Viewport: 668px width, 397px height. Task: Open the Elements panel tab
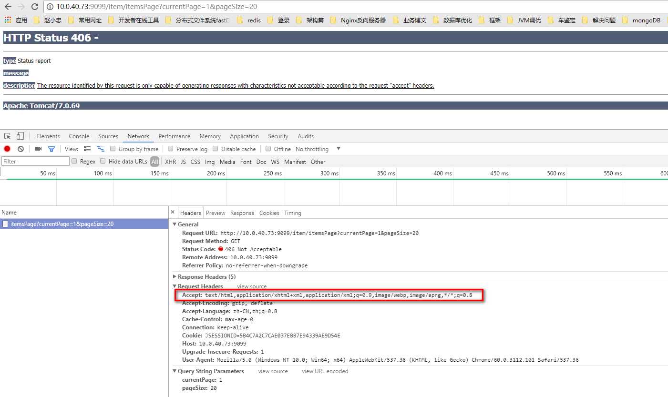[x=48, y=136]
